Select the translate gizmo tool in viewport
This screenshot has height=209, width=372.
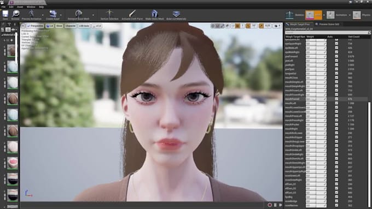tap(213, 26)
